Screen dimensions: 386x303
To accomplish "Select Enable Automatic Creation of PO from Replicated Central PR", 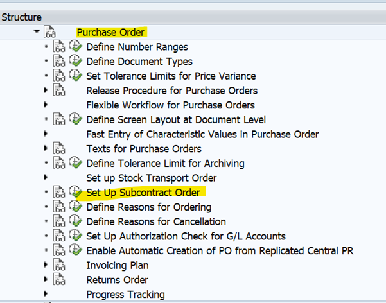I will click(220, 250).
